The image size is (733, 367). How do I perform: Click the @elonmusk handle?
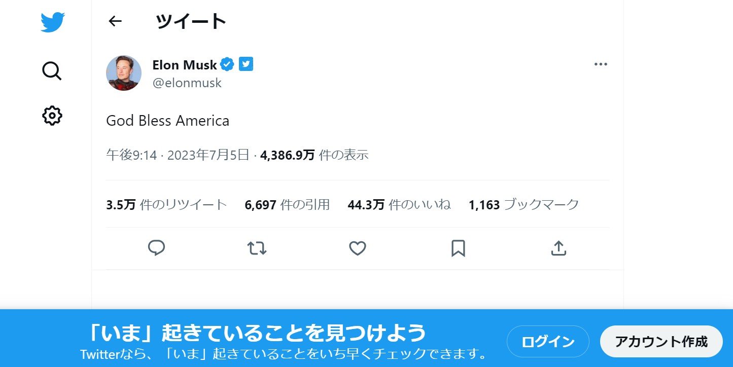[x=187, y=83]
